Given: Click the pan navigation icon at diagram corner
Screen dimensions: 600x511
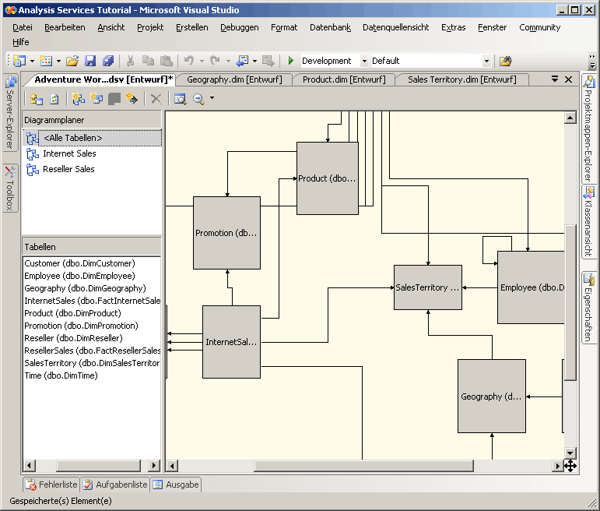Looking at the screenshot, I should pos(570,466).
